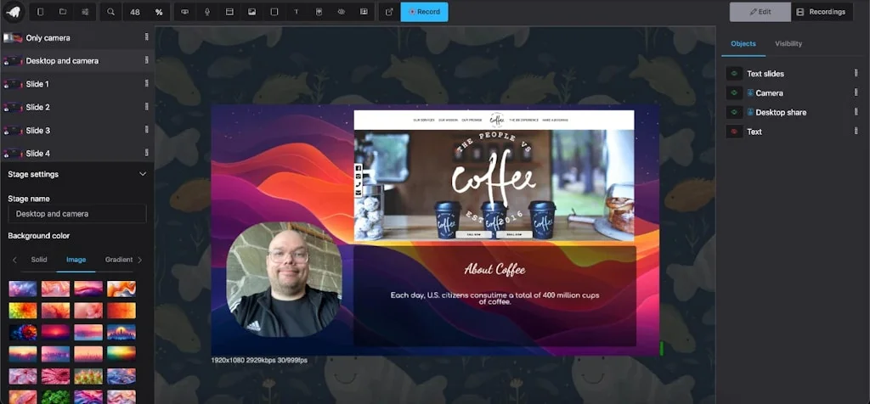The image size is (870, 404).
Task: Open the options menu for Only camera stage
Action: tap(146, 37)
